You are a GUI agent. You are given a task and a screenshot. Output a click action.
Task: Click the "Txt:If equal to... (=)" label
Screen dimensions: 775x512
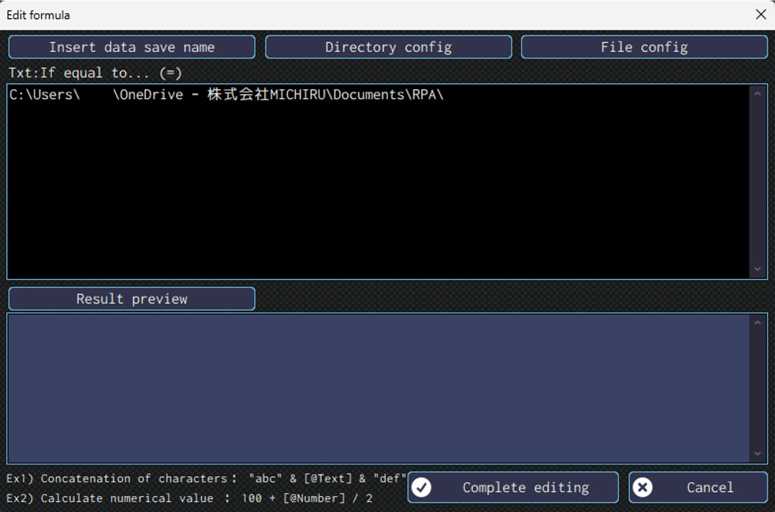pyautogui.click(x=95, y=73)
